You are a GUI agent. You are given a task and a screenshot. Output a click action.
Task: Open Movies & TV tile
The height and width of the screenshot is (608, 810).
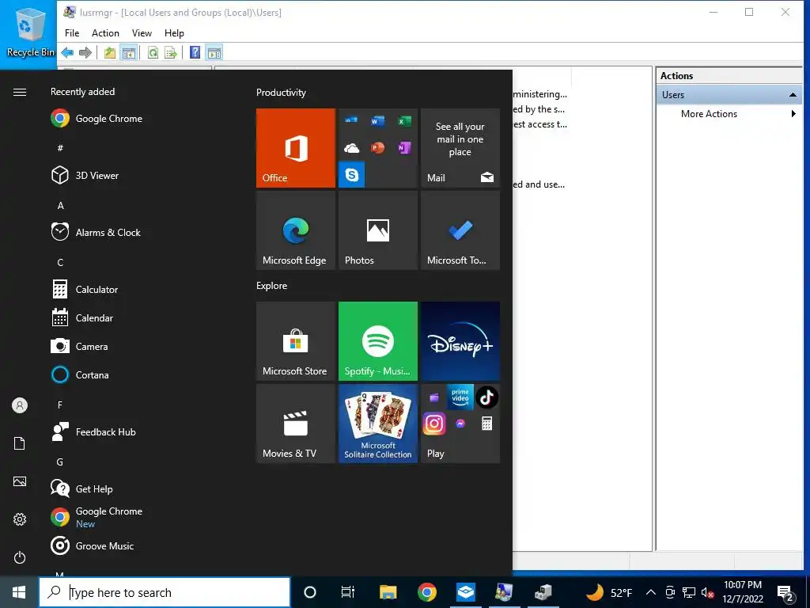coord(296,424)
